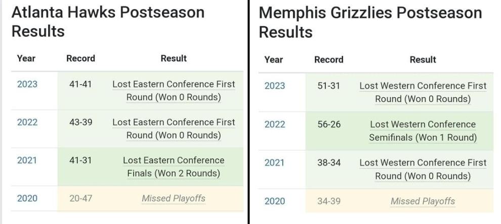Click Hawks 2021 Eastern Conference Finals result
This screenshot has width=501, height=224.
(x=174, y=167)
